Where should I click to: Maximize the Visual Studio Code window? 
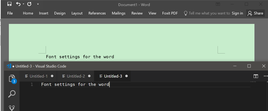[249, 66]
